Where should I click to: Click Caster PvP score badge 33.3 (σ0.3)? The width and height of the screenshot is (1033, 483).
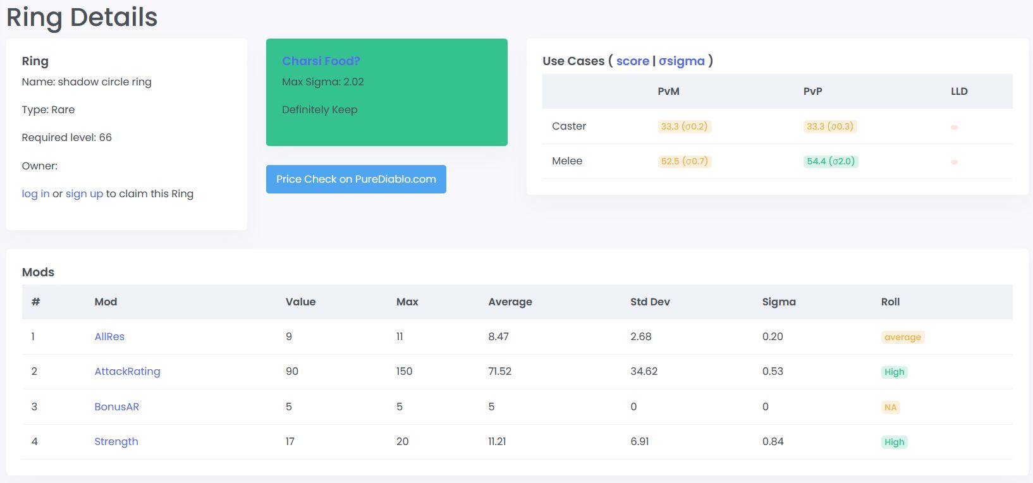[829, 126]
